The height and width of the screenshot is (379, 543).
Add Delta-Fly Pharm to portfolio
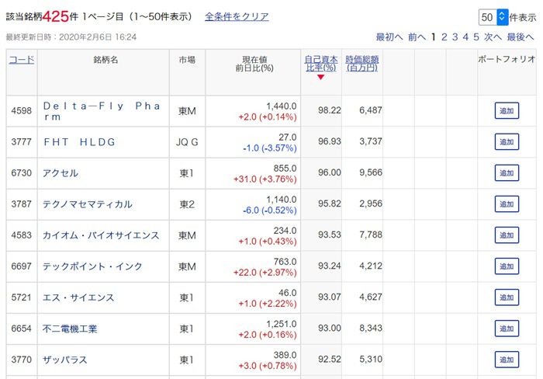pos(507,111)
